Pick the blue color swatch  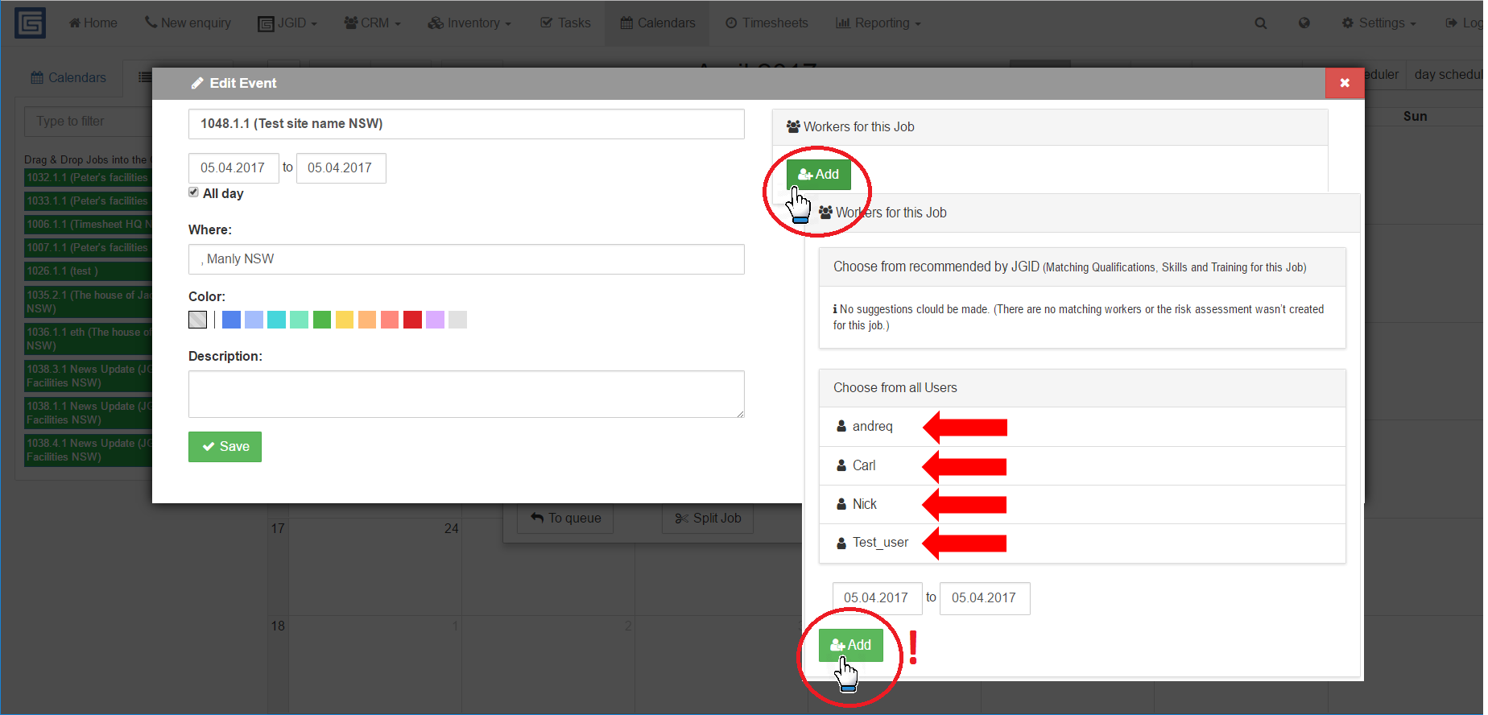coord(231,320)
